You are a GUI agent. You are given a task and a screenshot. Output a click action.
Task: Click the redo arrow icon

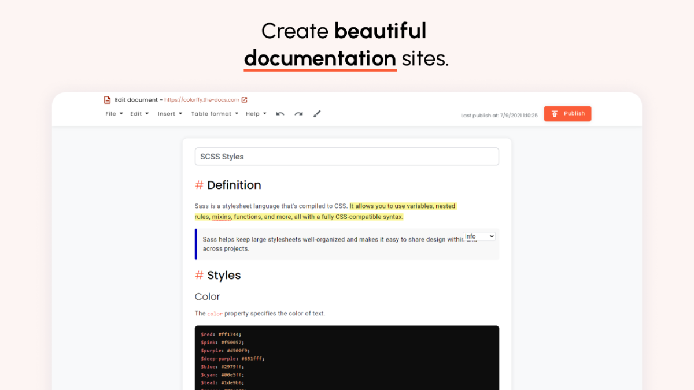[298, 114]
